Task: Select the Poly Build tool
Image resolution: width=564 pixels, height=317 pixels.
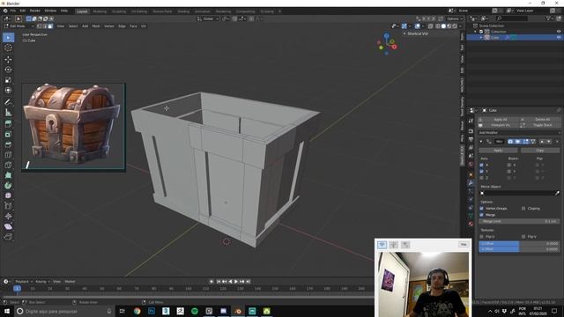Action: point(8,175)
